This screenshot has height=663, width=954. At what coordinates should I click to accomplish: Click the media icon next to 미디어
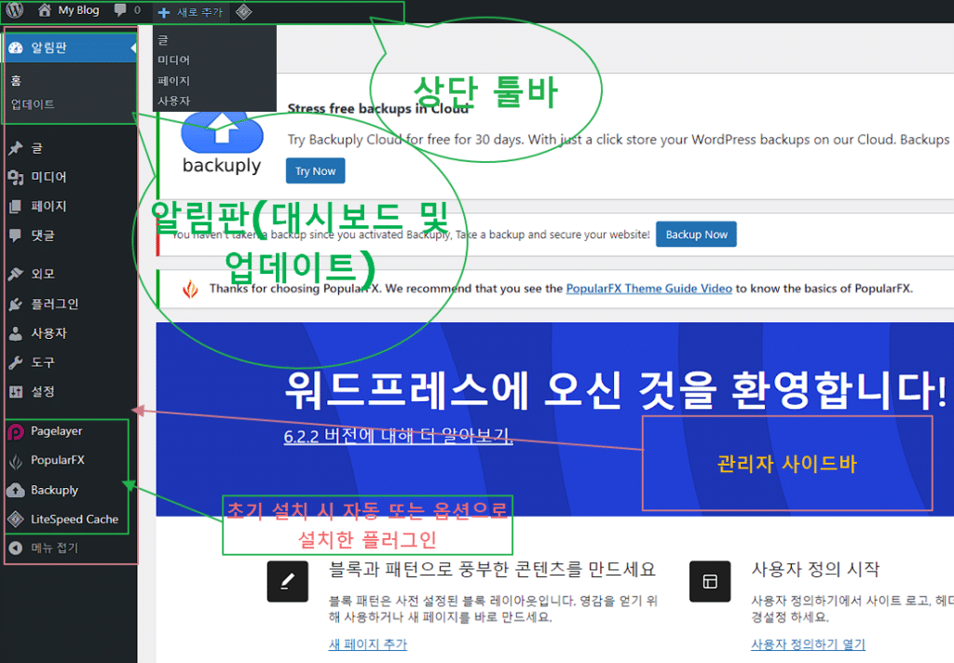pyautogui.click(x=16, y=177)
